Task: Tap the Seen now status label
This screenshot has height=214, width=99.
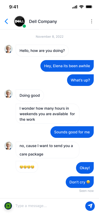Action: [86, 191]
